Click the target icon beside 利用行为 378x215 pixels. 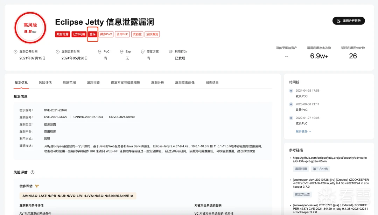click(171, 51)
